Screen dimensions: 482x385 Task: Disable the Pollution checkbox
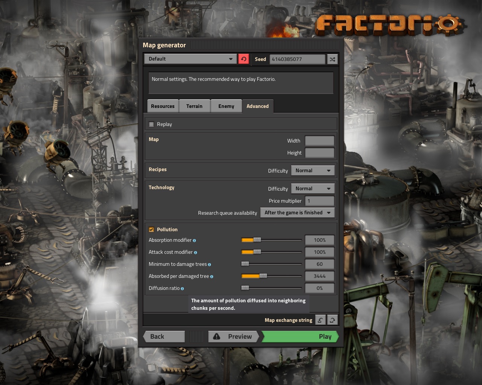(151, 229)
